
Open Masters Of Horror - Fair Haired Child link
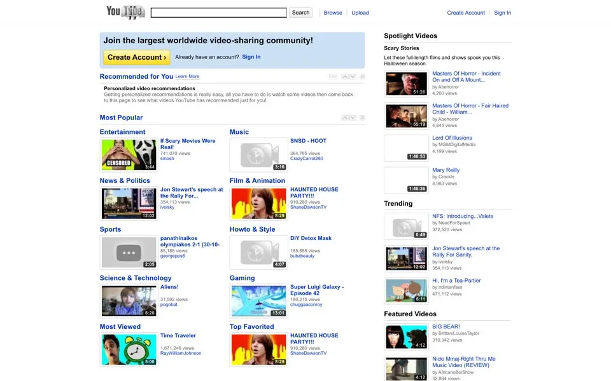470,109
